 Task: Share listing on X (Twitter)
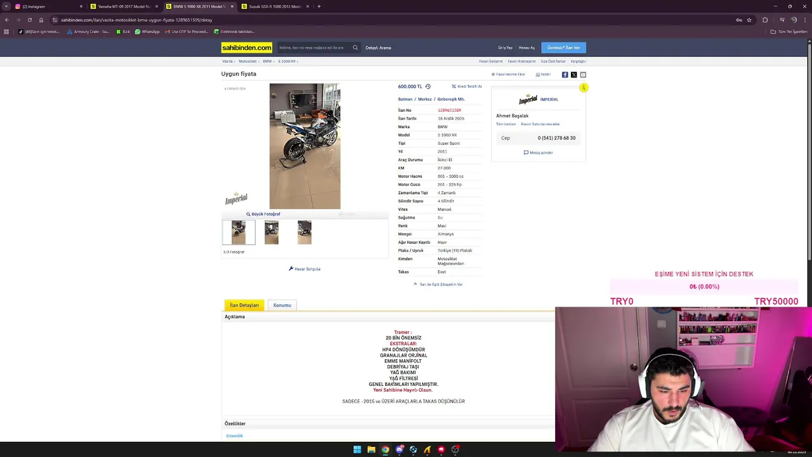[573, 74]
